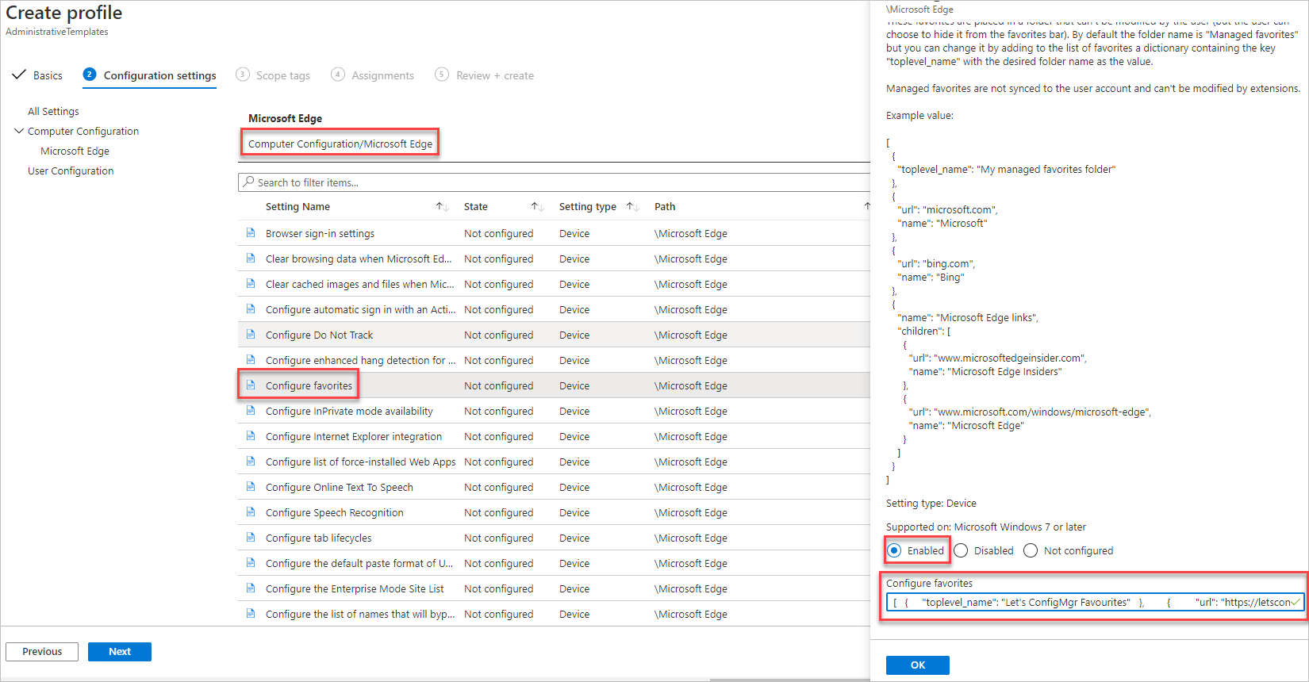Screen dimensions: 1309x682
Task: Open Configure tab lifecycles setting
Action: [318, 538]
